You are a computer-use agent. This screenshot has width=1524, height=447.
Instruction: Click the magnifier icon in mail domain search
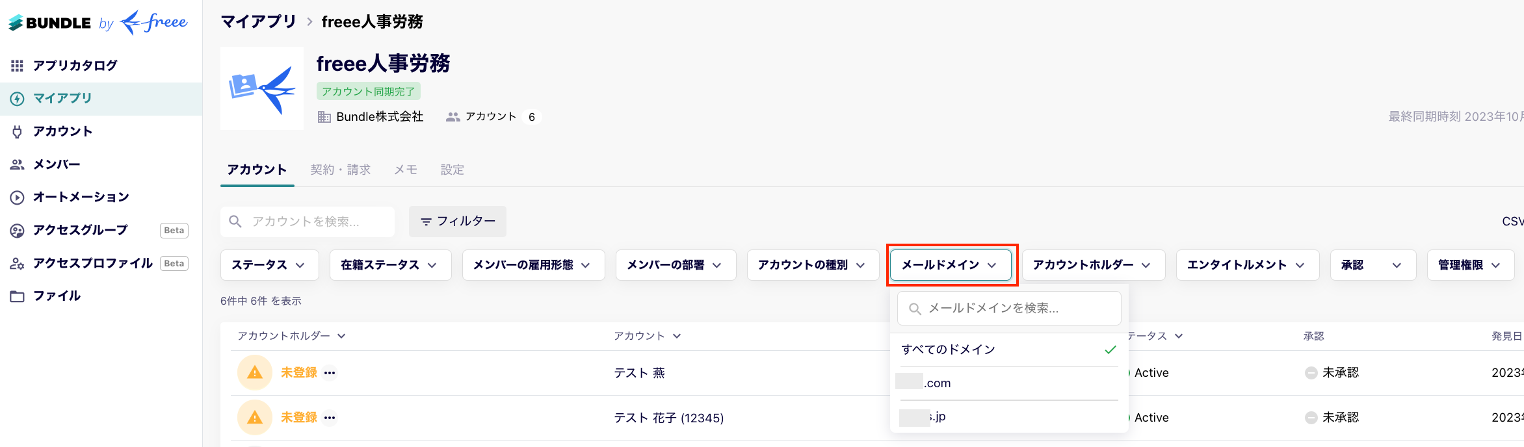point(915,309)
